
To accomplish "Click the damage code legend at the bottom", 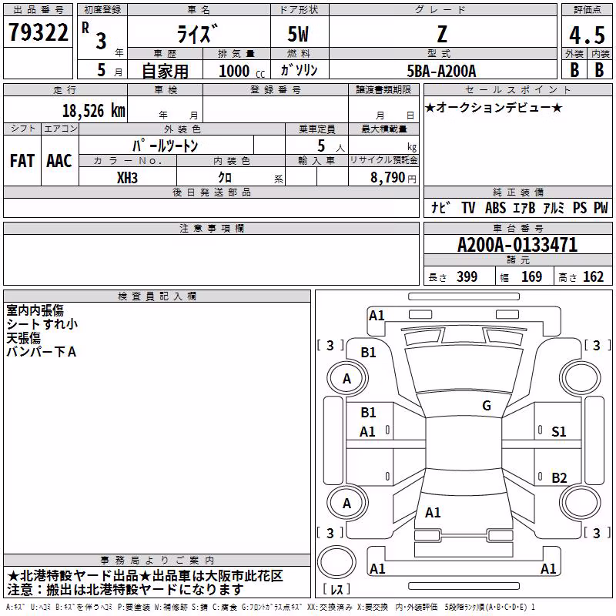I will click(270, 608).
